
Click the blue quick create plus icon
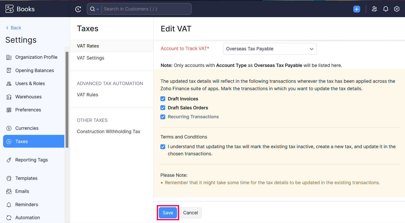[x=357, y=9]
